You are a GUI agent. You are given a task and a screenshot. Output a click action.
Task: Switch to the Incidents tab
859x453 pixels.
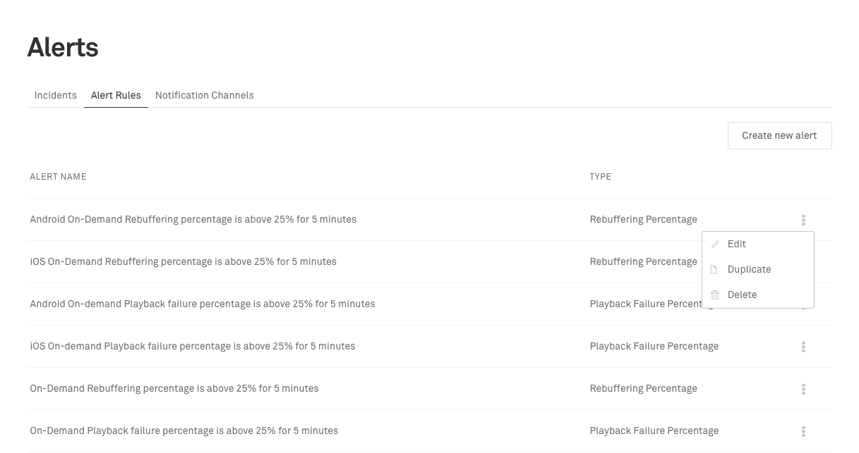coord(56,95)
